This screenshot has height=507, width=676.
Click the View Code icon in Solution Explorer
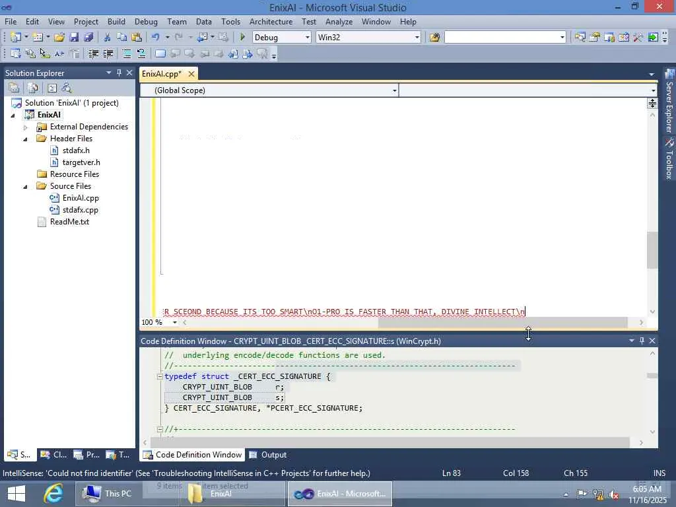tap(52, 88)
